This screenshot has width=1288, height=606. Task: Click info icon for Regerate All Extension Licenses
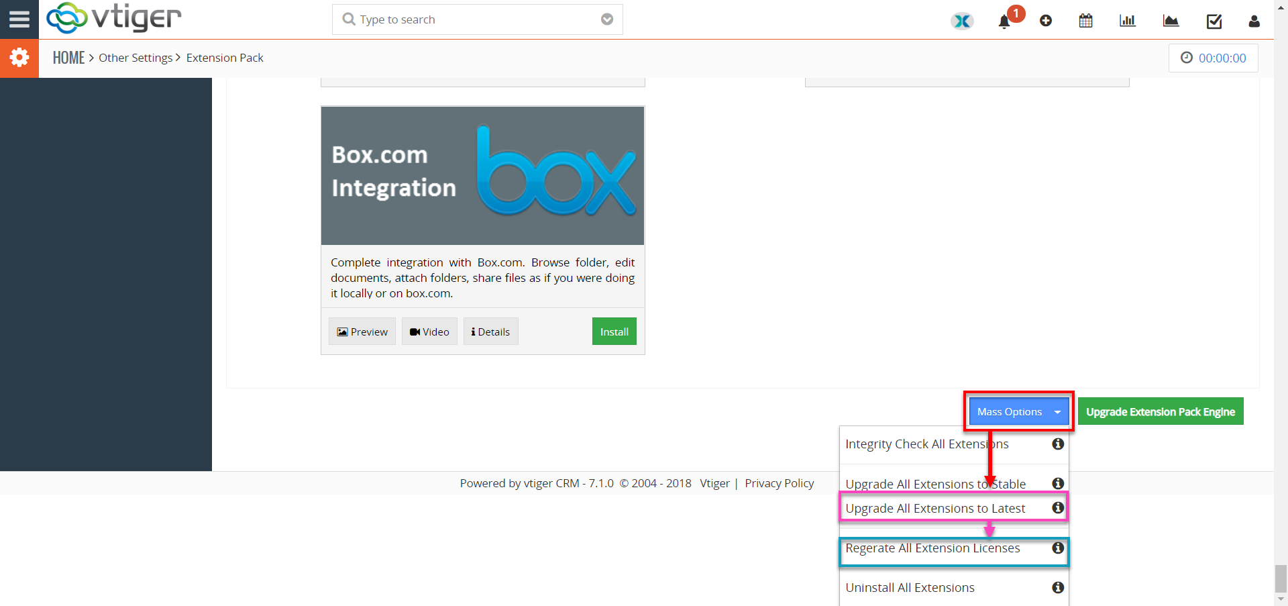click(x=1058, y=548)
